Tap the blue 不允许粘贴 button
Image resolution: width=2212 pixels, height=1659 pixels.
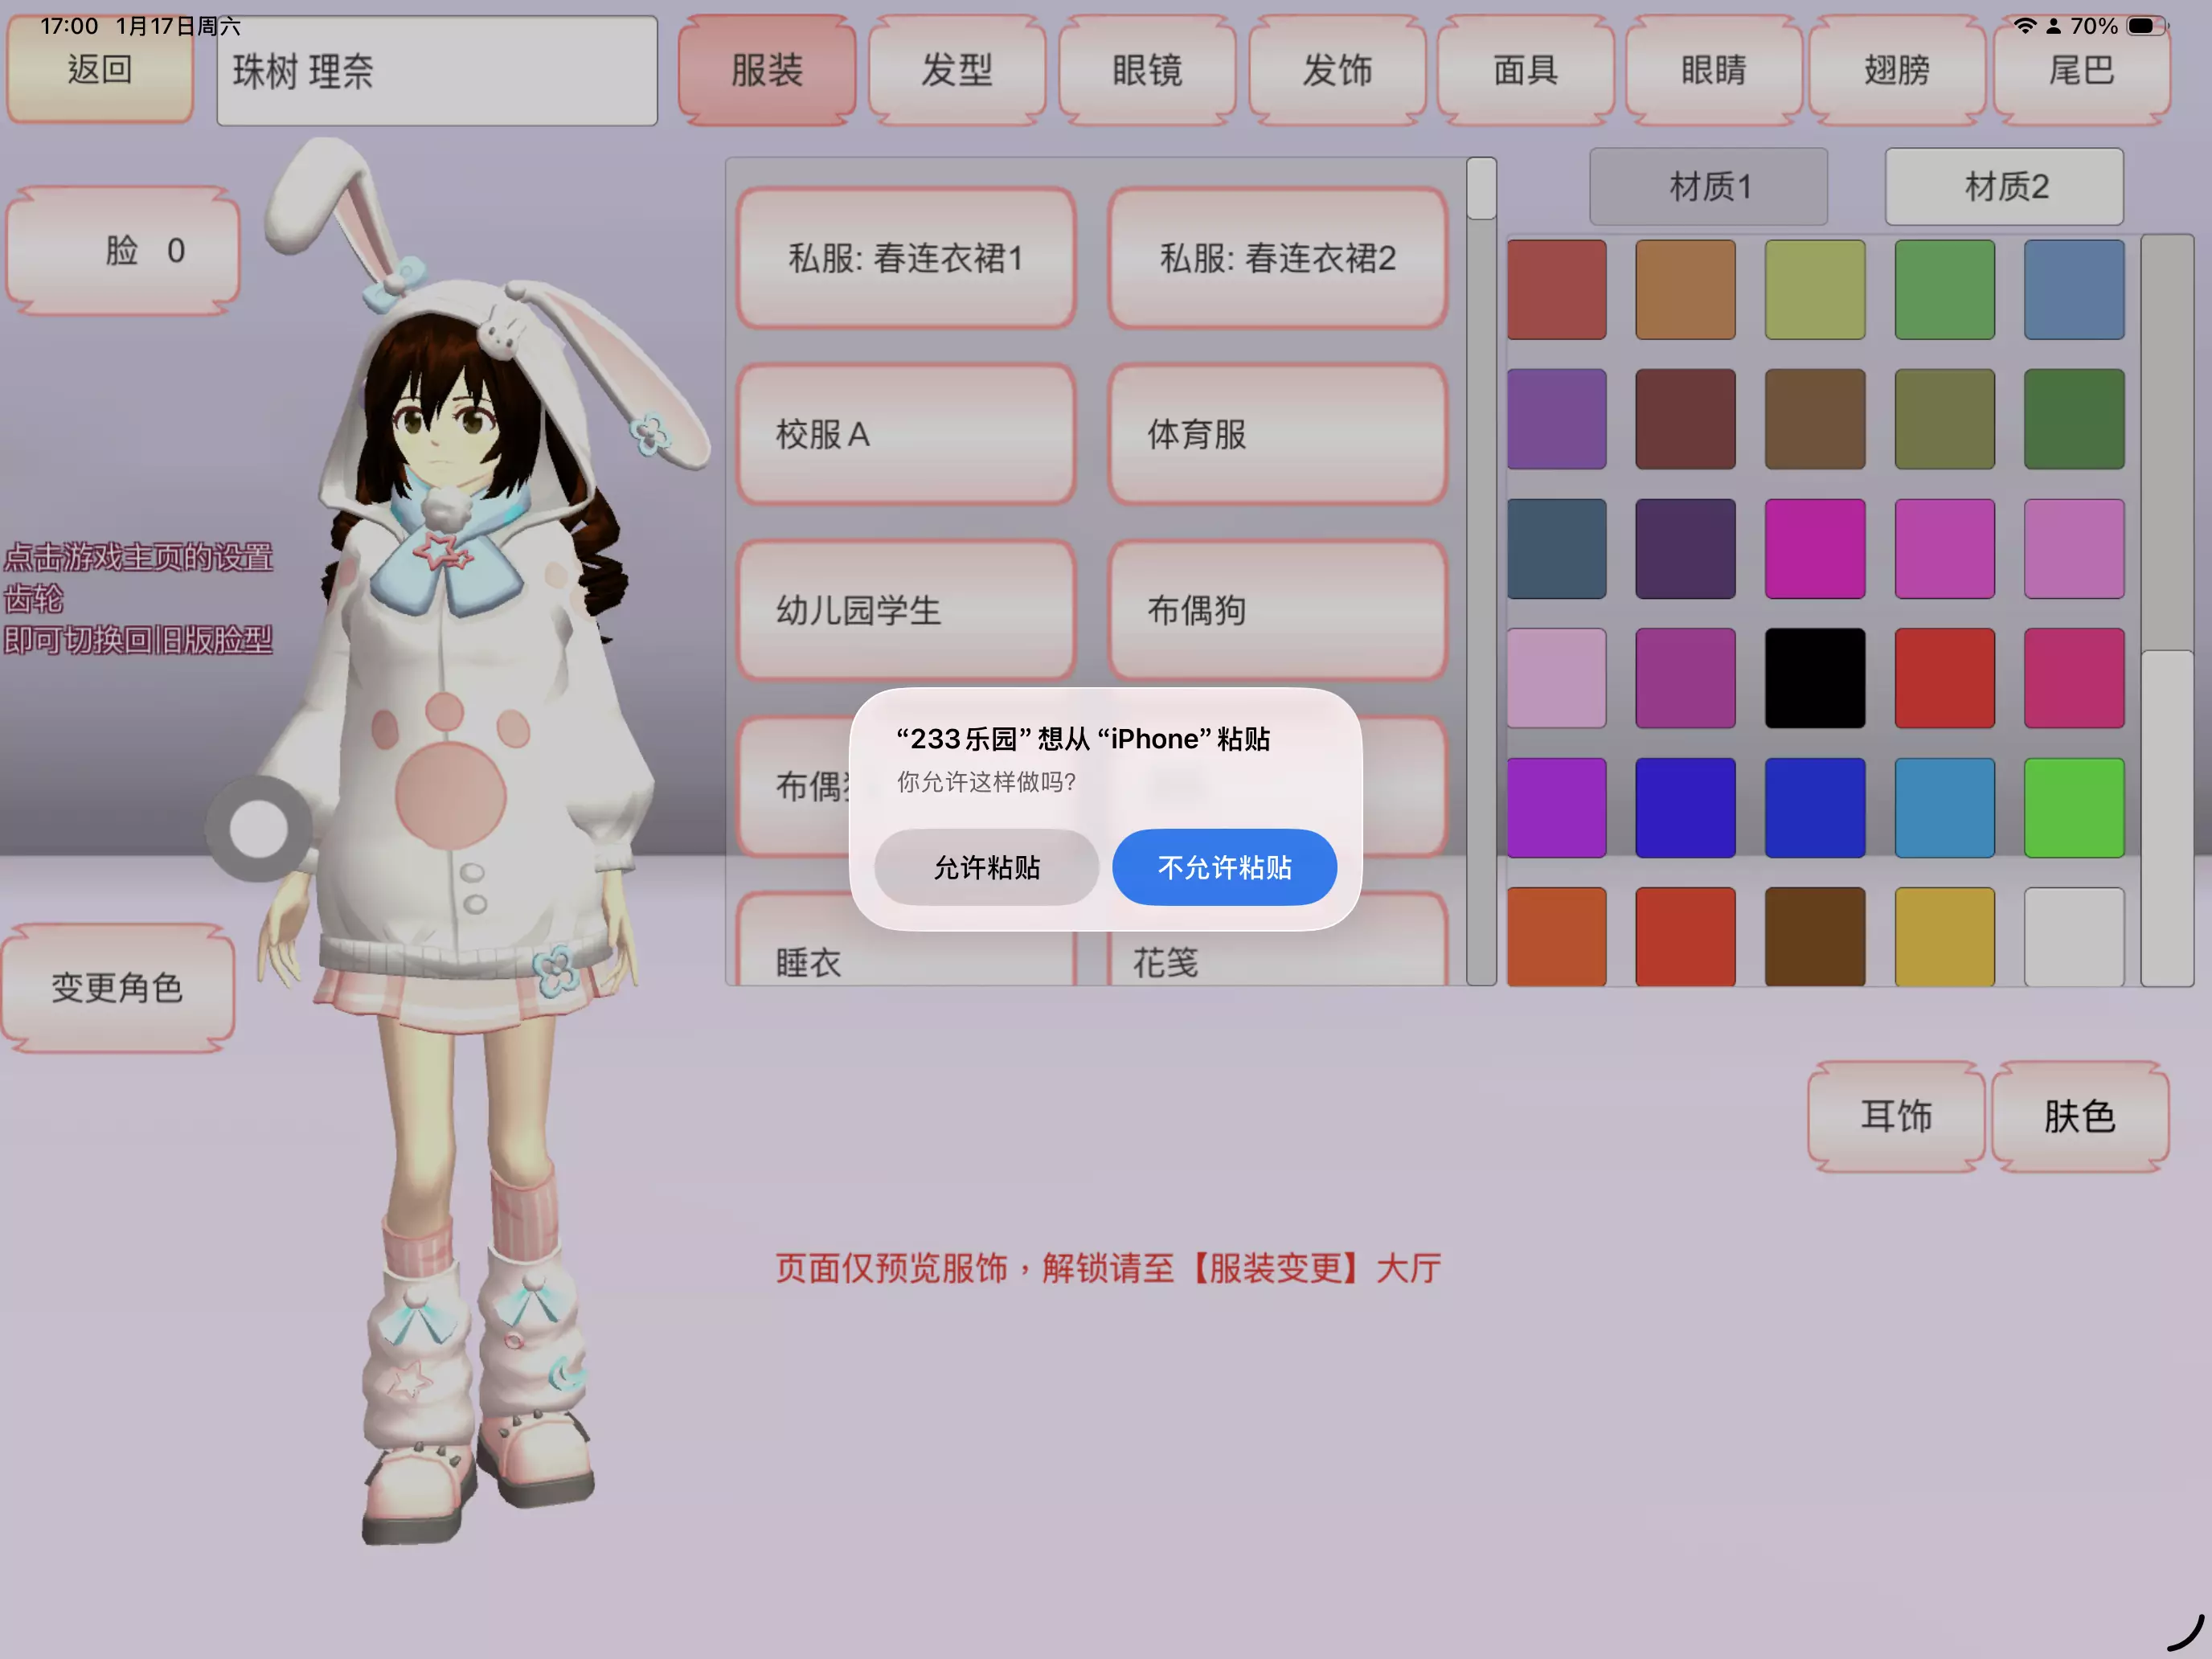(x=1224, y=867)
